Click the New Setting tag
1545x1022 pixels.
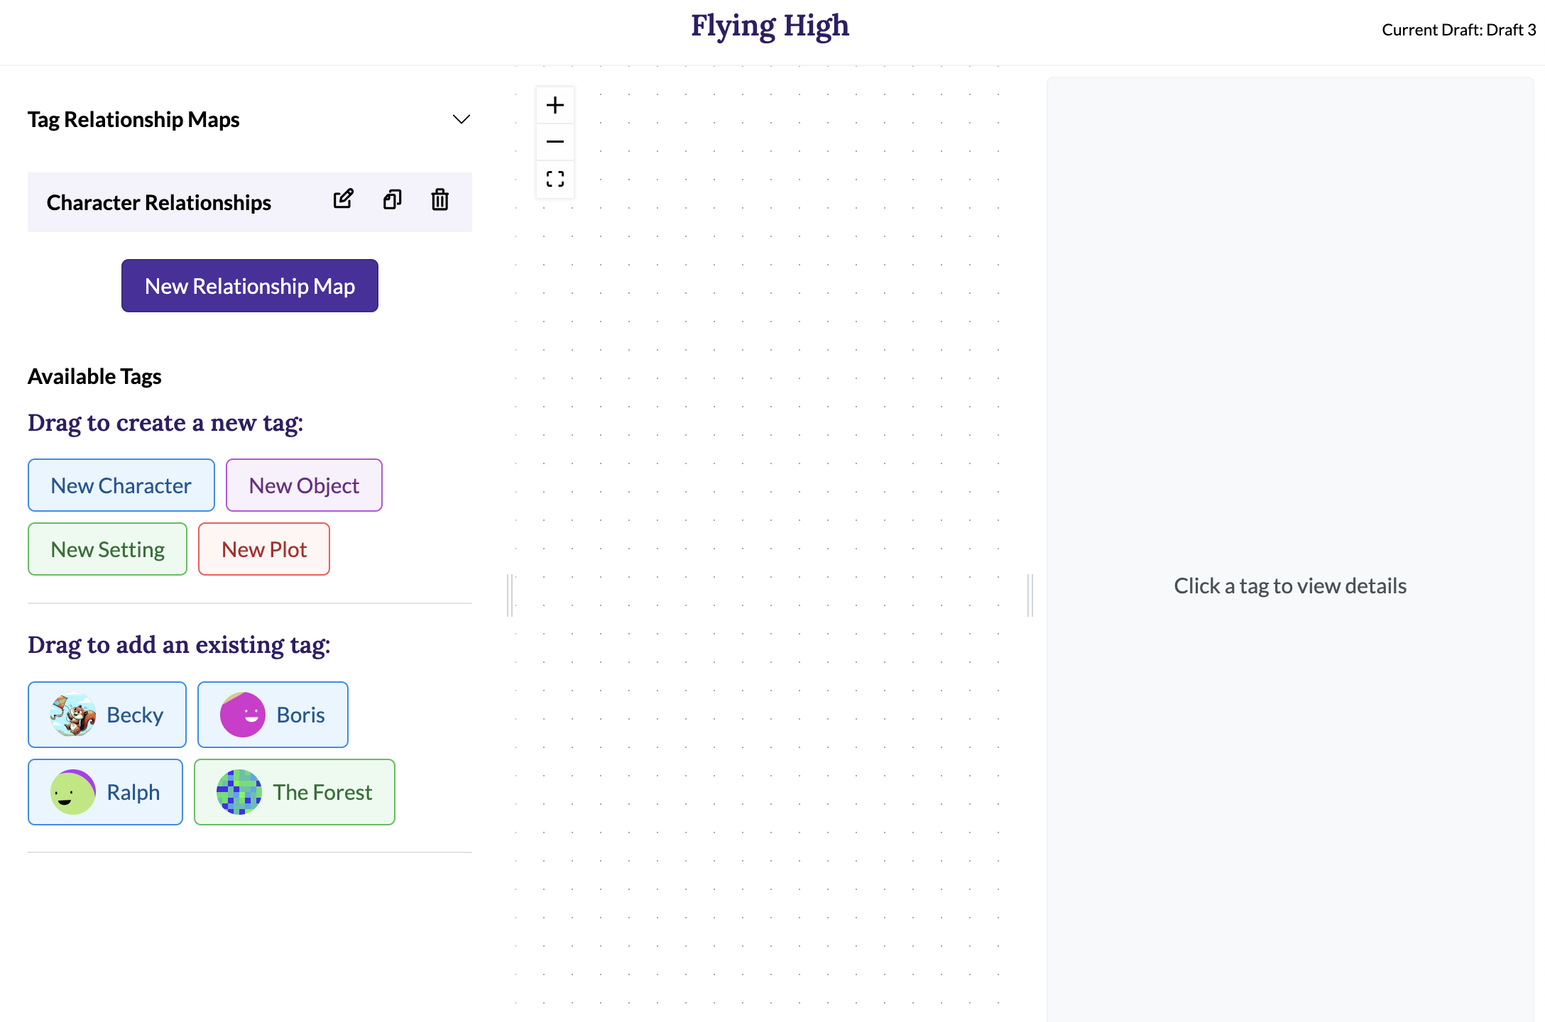coord(107,547)
